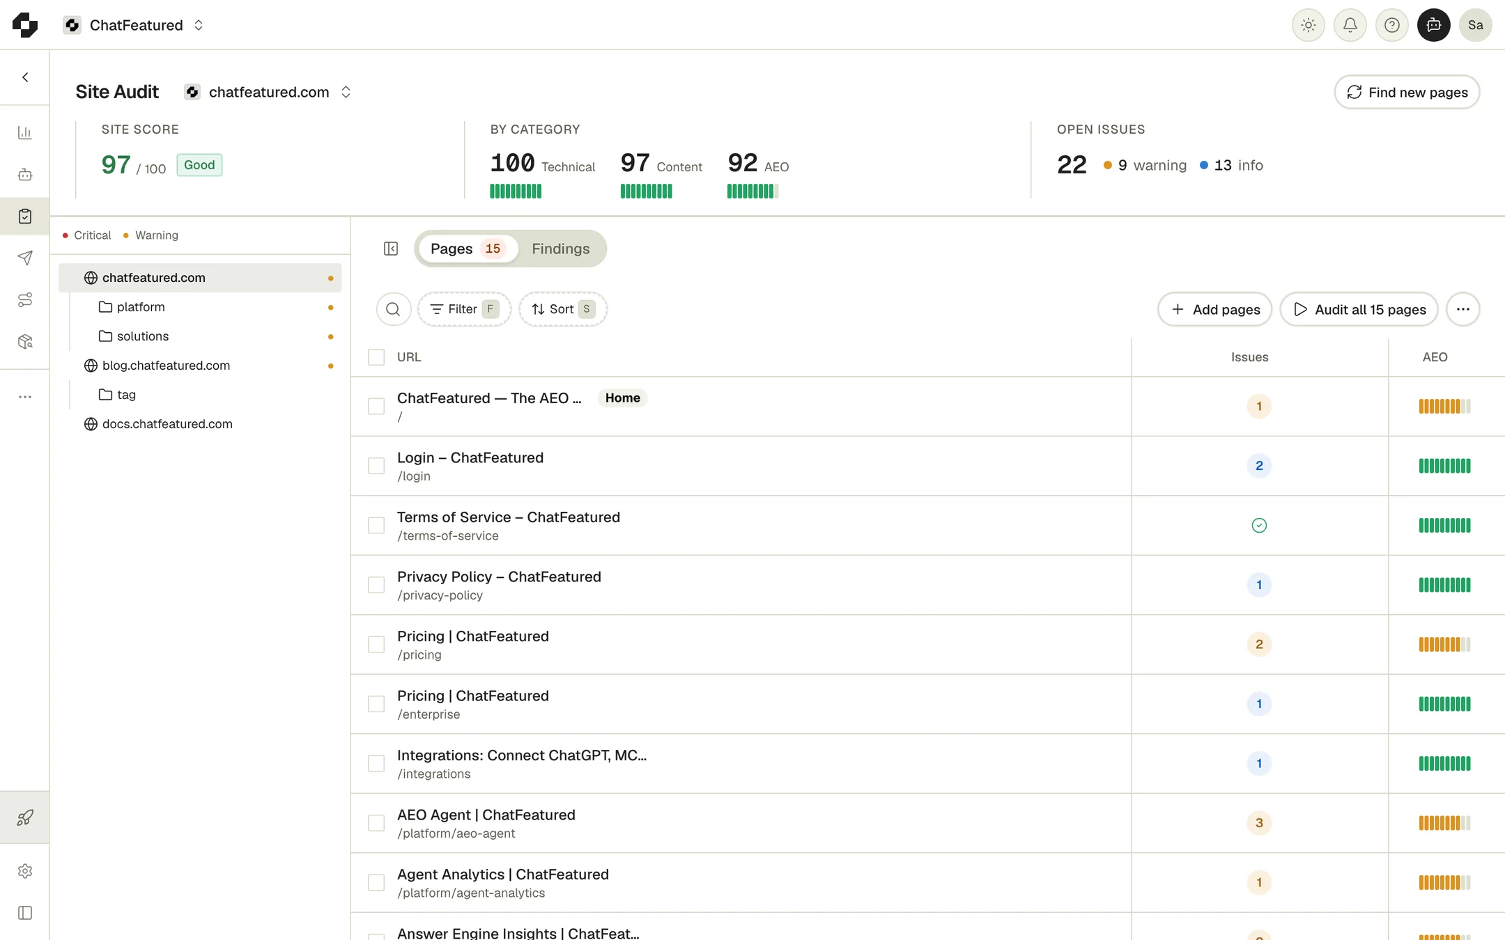Click the issues badge for Integrations row
The image size is (1505, 940).
1259,764
